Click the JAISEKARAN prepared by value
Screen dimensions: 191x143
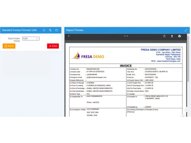pyautogui.click(x=92, y=74)
